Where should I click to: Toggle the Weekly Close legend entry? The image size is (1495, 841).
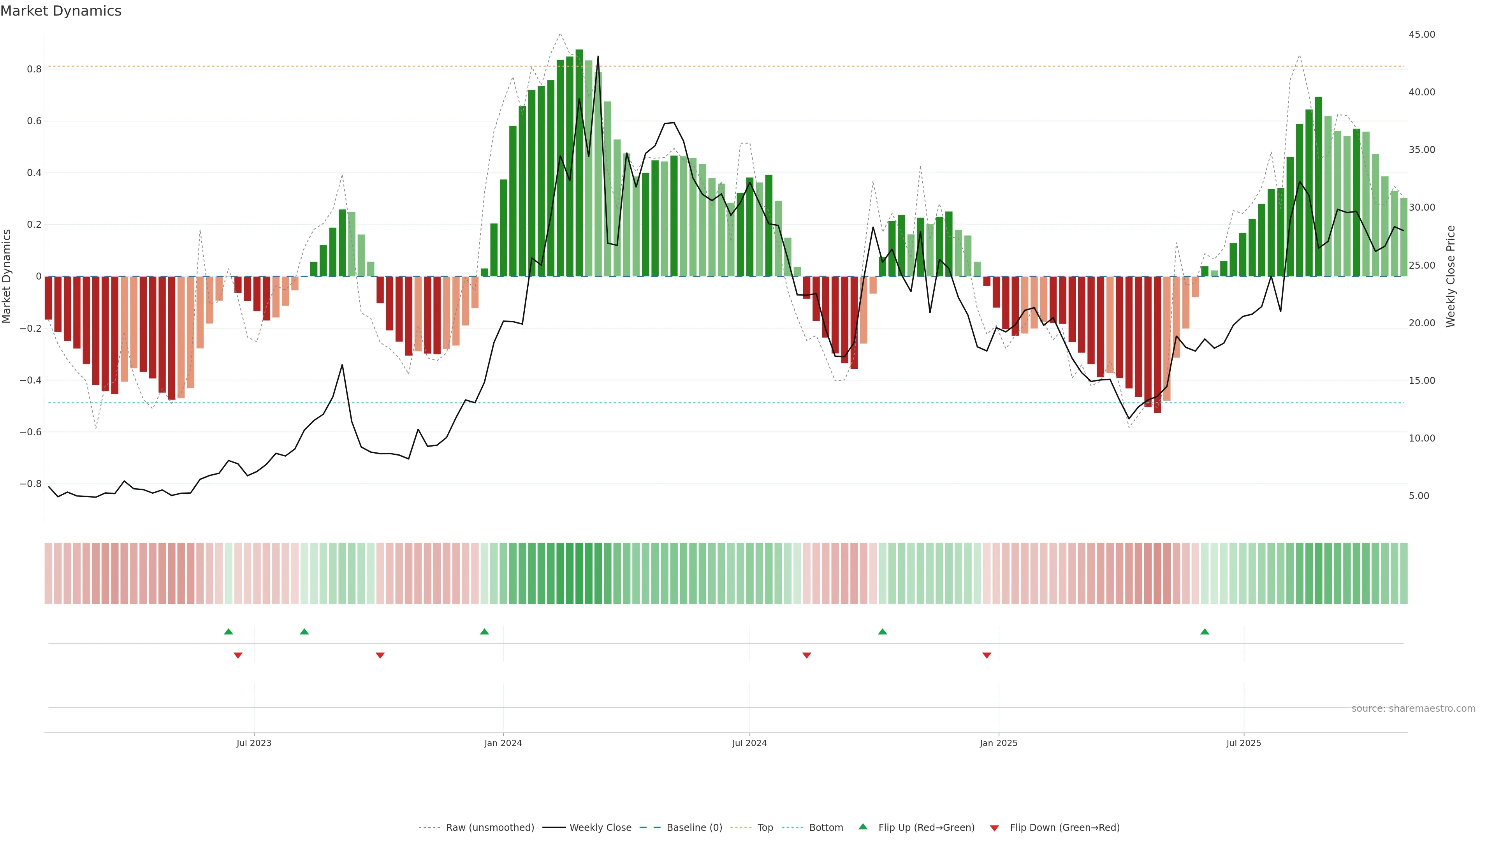(600, 827)
